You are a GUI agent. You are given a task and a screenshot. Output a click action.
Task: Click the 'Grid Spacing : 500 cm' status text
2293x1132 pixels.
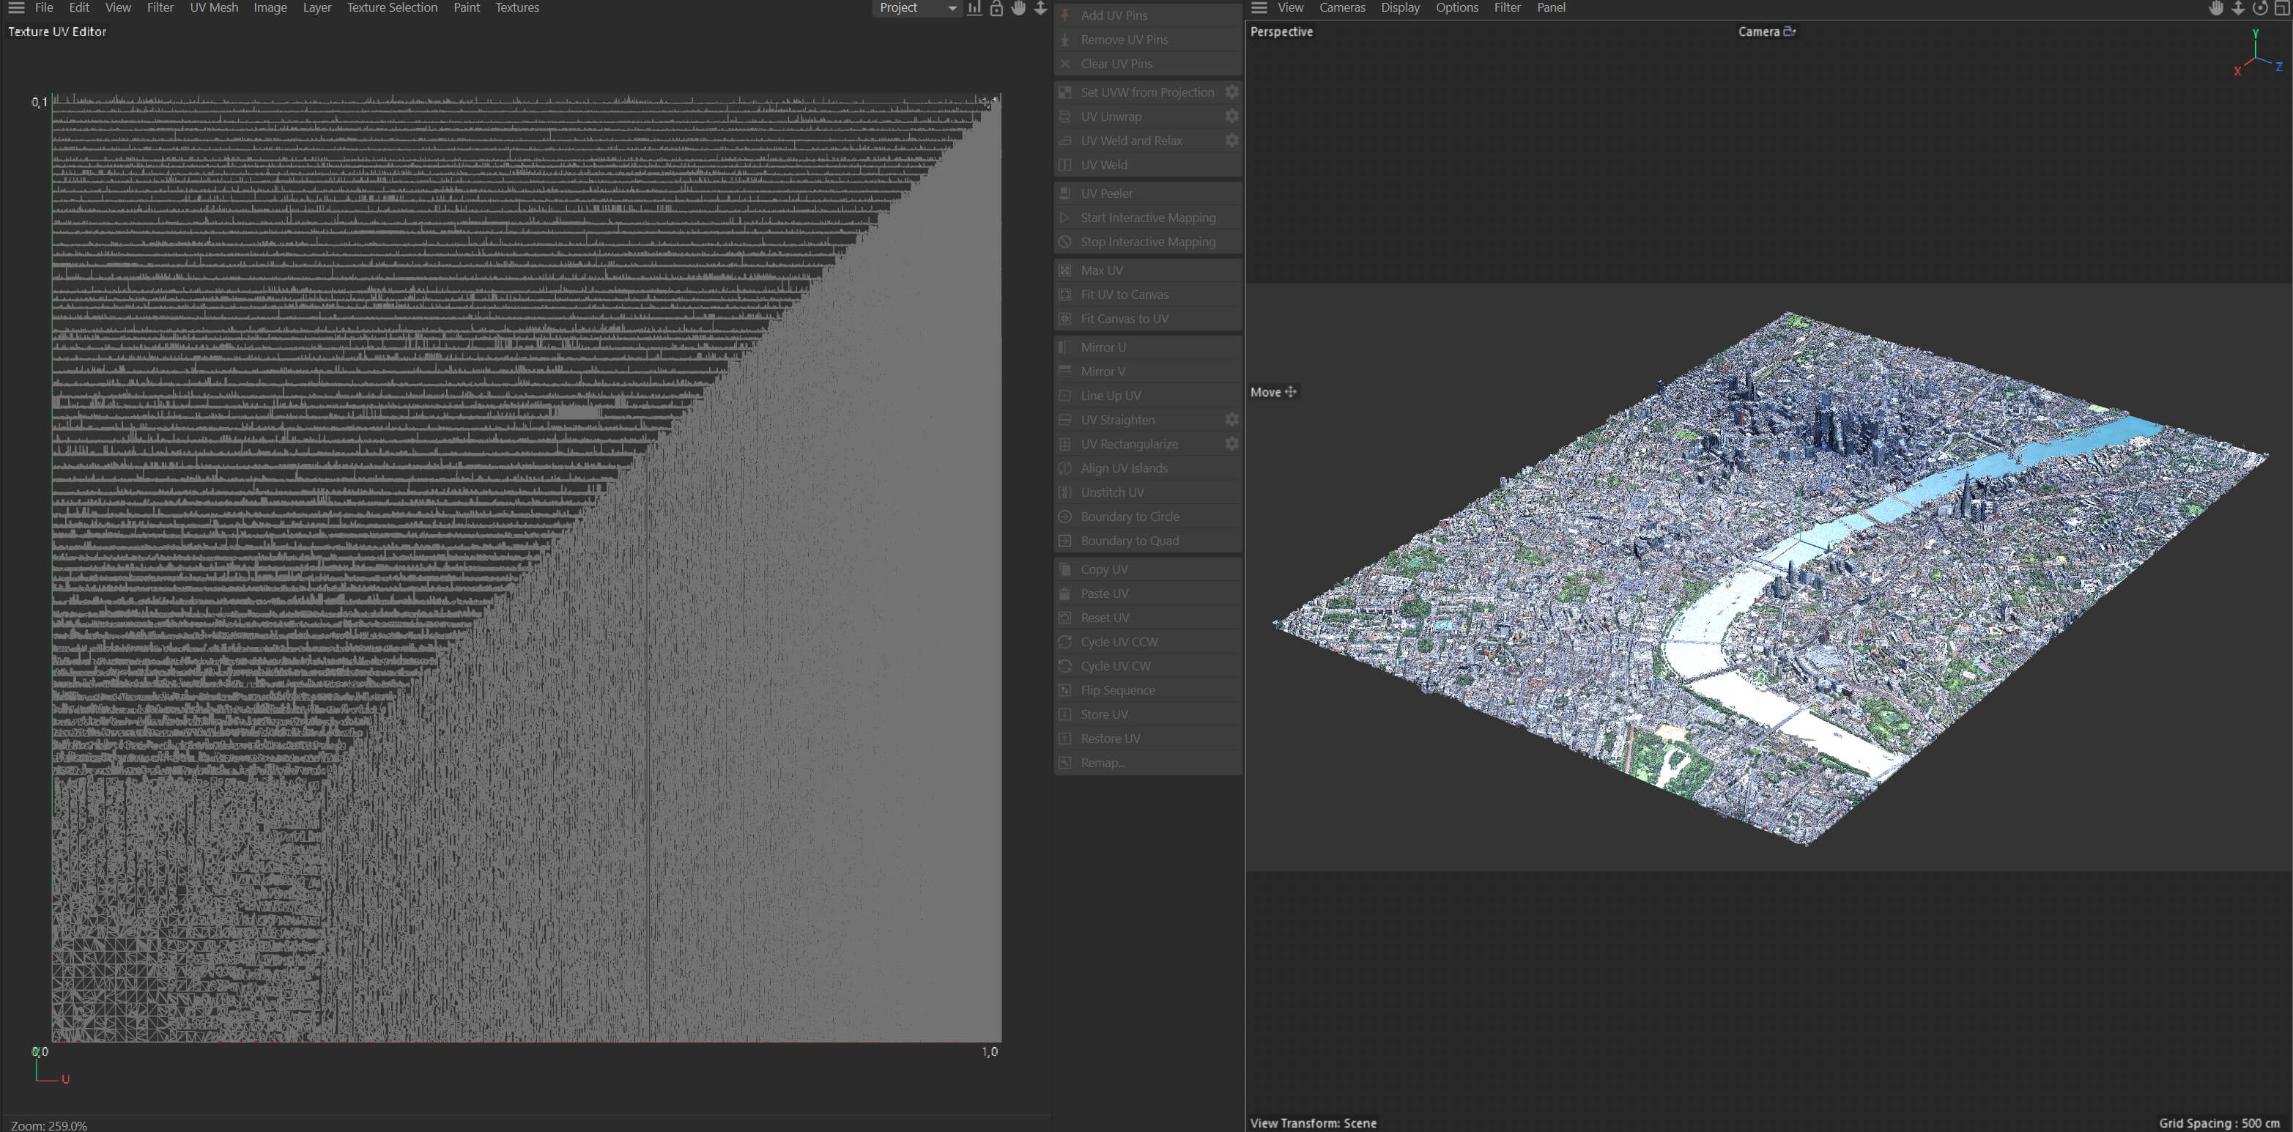(x=2219, y=1123)
